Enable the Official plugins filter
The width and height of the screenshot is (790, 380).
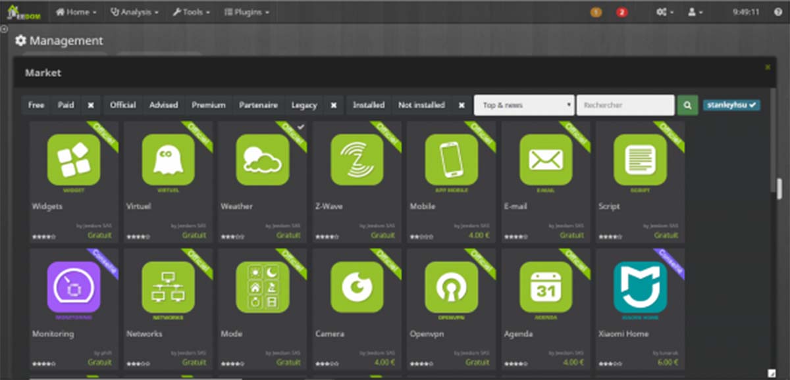coord(122,105)
